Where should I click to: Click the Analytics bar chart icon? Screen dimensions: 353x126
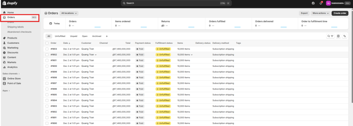[x=4, y=67]
